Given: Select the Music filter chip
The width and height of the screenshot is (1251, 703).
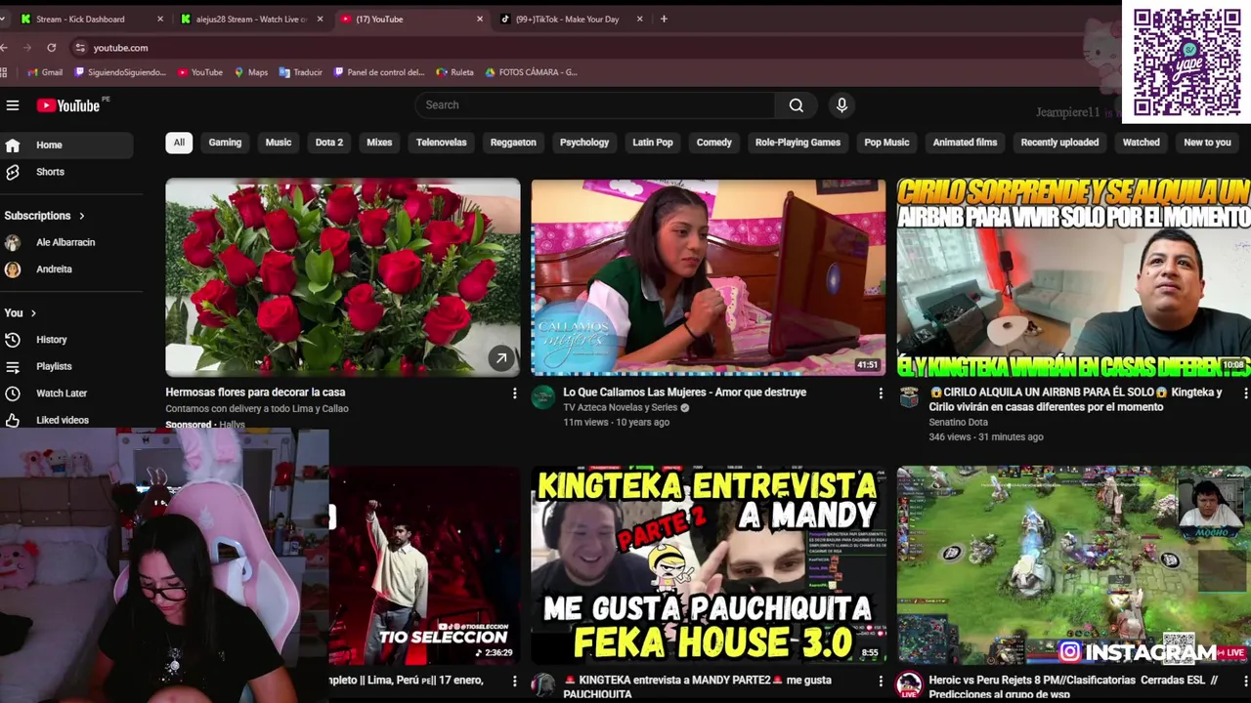Looking at the screenshot, I should tap(279, 143).
